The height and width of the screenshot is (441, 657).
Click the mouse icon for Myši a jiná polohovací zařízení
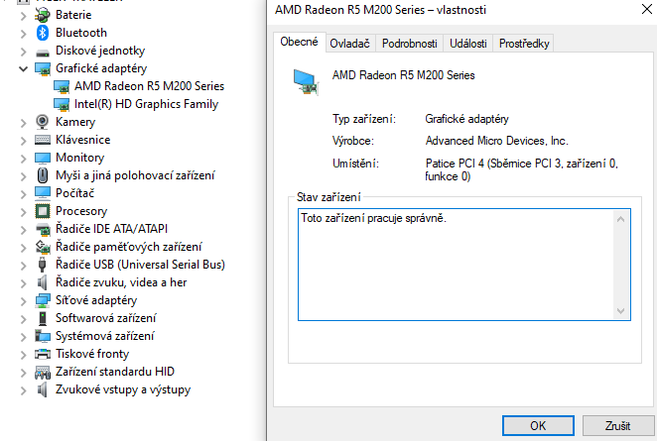(43, 175)
